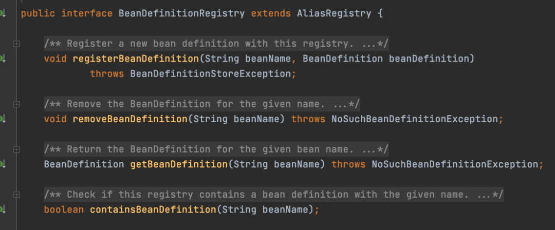Screen dimensions: 555x230
Task: Click the BeanDefinitionRegistry interface name
Action: [x=181, y=14]
